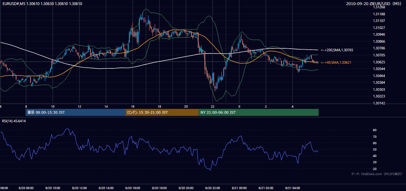
Task: Click price axis value 1.30625
Action: click(x=379, y=62)
